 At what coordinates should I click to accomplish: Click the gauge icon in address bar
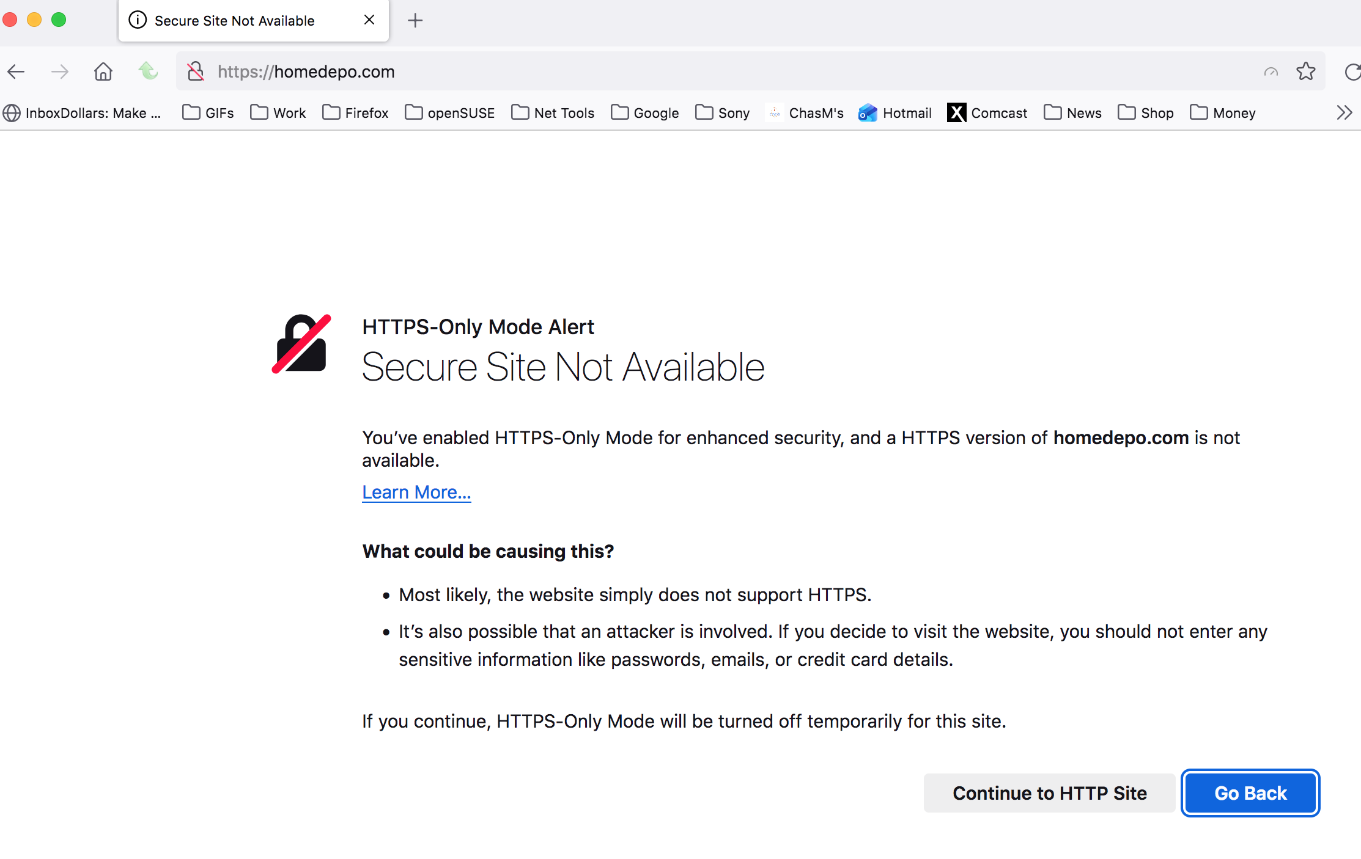(x=1271, y=72)
